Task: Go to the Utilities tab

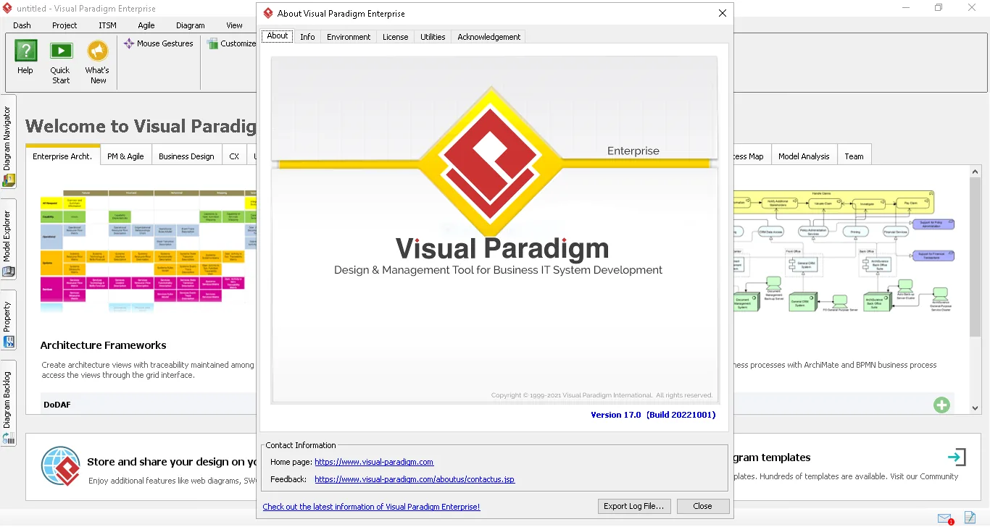Action: [x=433, y=37]
